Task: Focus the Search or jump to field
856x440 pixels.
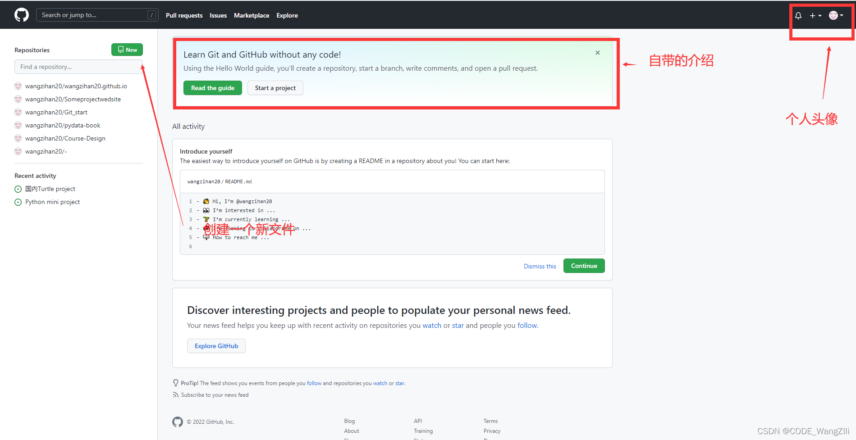Action: (97, 15)
